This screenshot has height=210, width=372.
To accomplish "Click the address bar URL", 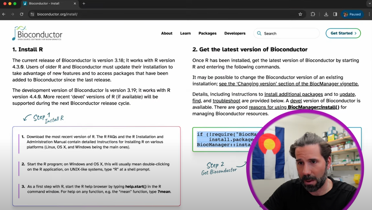I will click(x=57, y=14).
